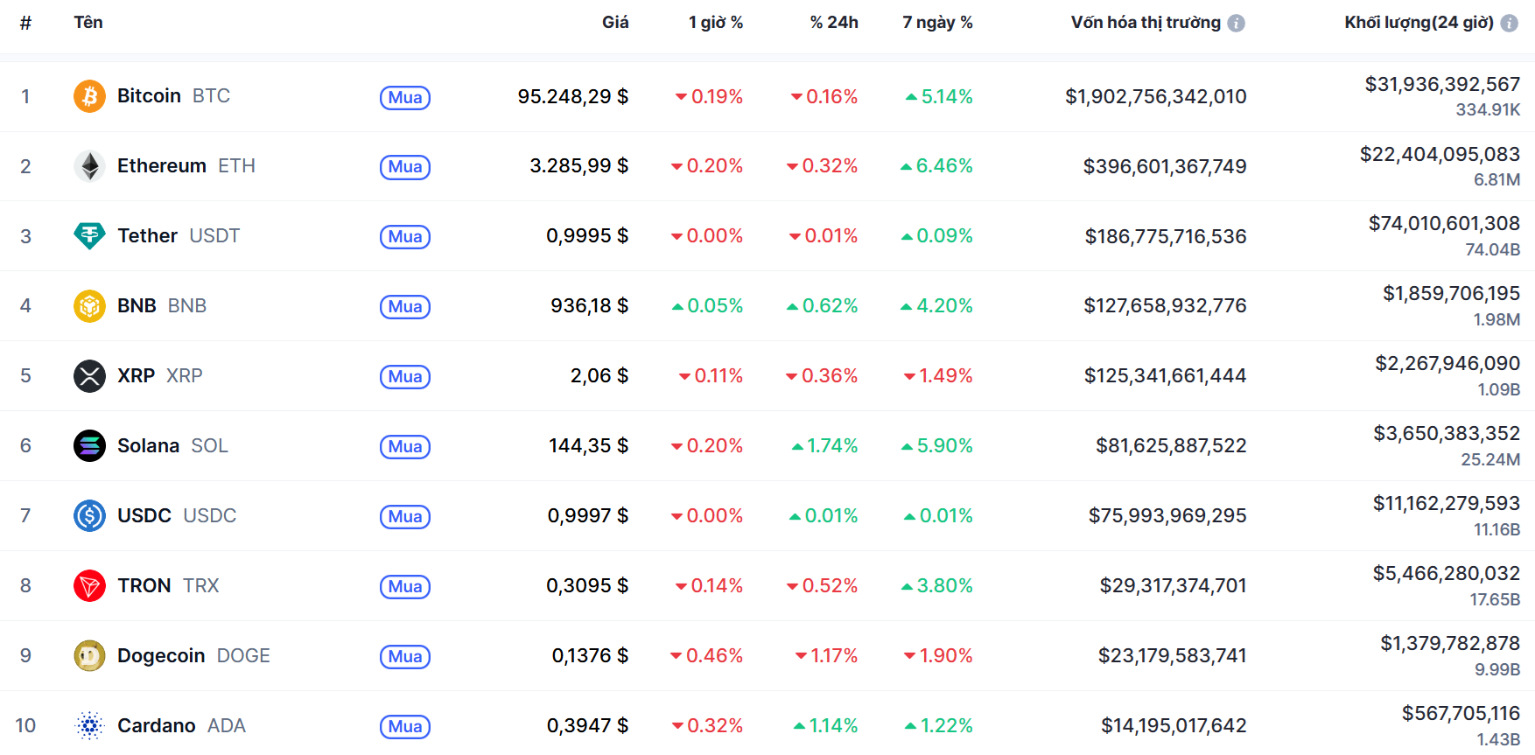Sort by the # rank column header

point(25,23)
